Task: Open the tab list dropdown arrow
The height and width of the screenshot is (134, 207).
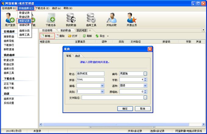Action: pos(203,30)
